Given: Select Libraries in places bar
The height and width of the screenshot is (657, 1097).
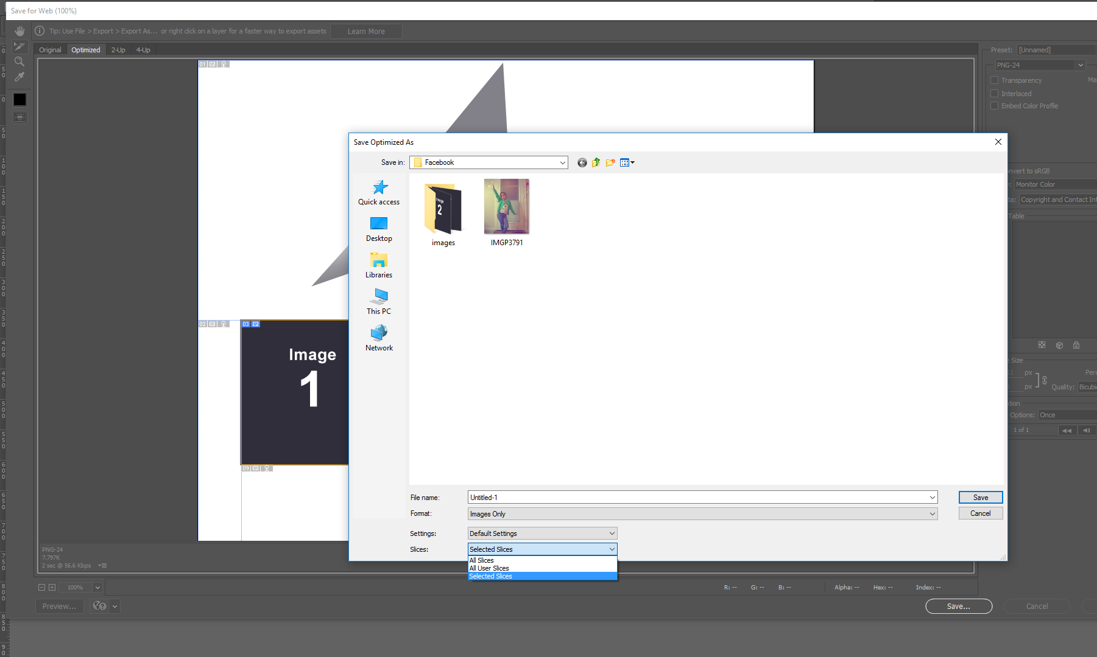Looking at the screenshot, I should 379,266.
